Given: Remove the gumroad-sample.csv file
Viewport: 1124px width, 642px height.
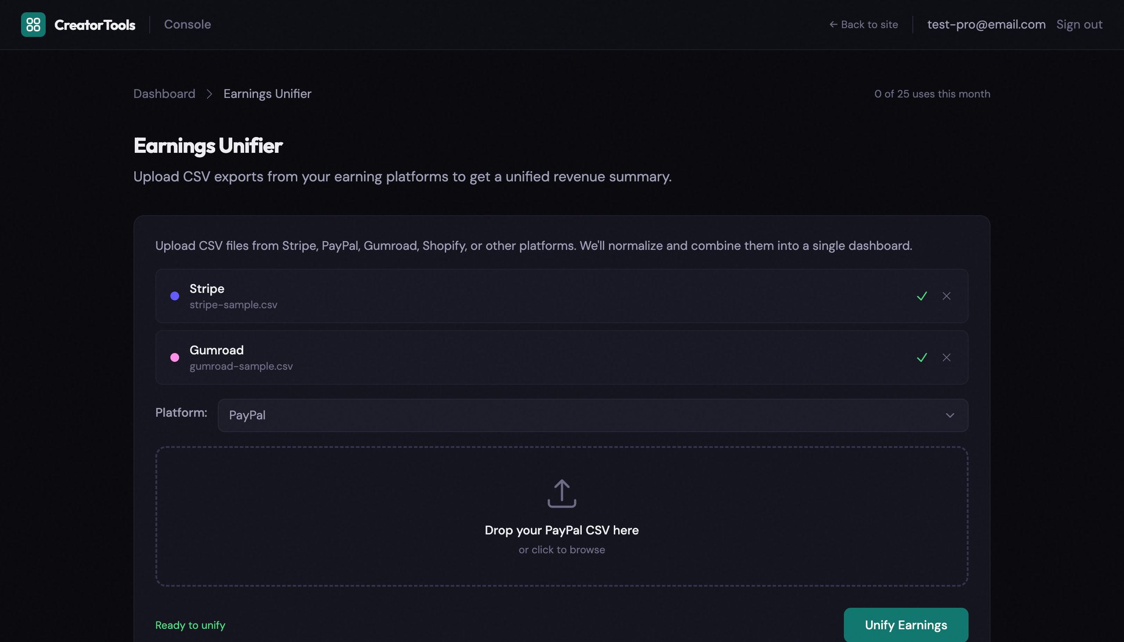Looking at the screenshot, I should [x=946, y=357].
